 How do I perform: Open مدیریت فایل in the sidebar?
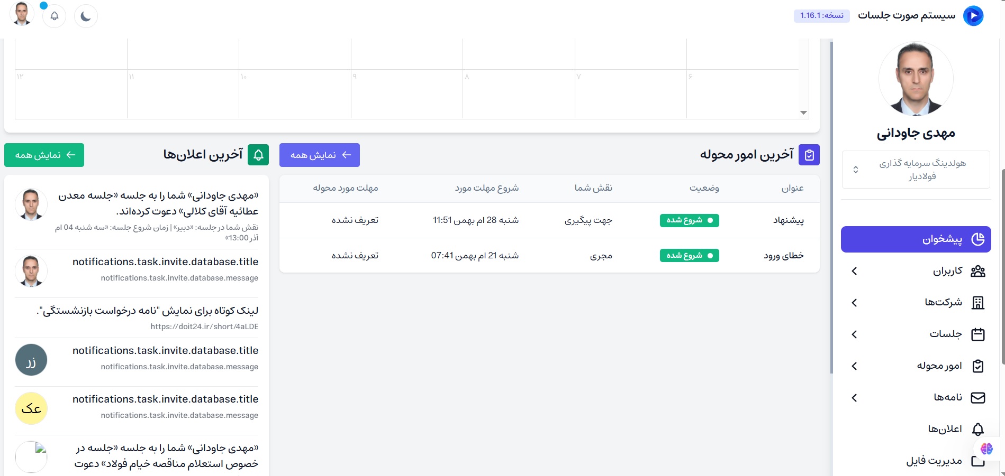[x=934, y=461]
